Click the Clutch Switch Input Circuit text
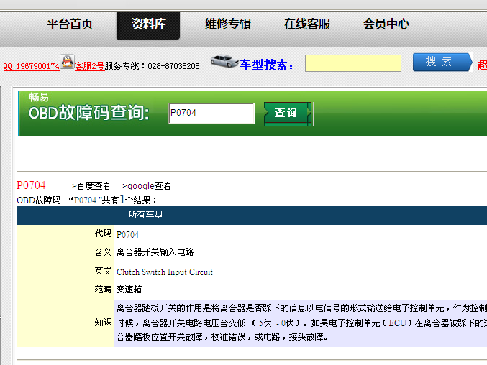Viewport: 487px width, 365px height. pyautogui.click(x=165, y=272)
